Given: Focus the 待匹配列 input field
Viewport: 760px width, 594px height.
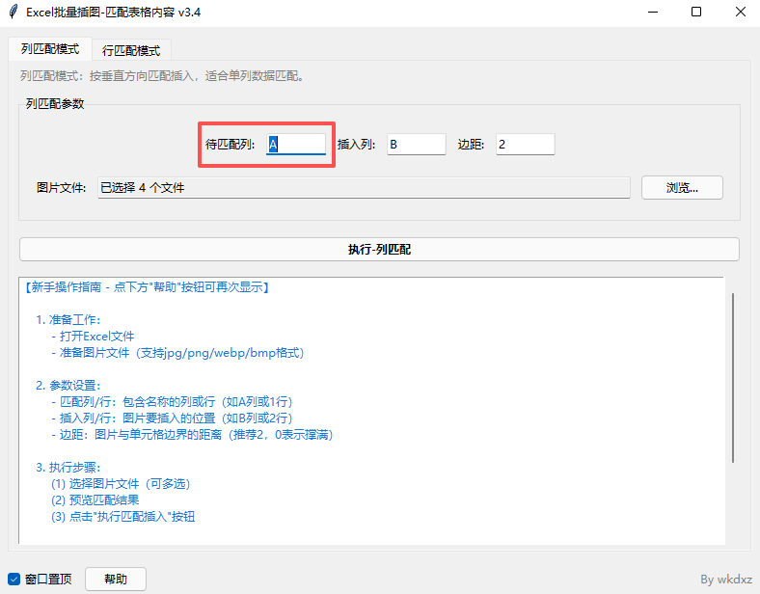Looking at the screenshot, I should click(296, 144).
